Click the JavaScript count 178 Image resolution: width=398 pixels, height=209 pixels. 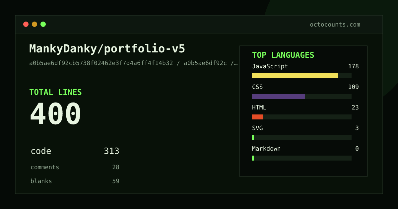pyautogui.click(x=353, y=66)
